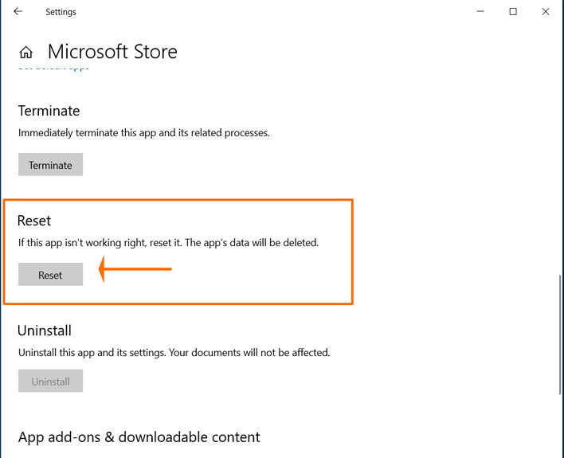
Task: Click the Uninstall section heading
Action: [x=45, y=331]
